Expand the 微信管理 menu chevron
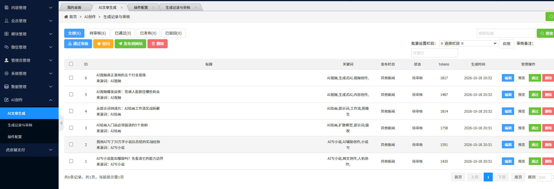The width and height of the screenshot is (554, 189). 51,47
